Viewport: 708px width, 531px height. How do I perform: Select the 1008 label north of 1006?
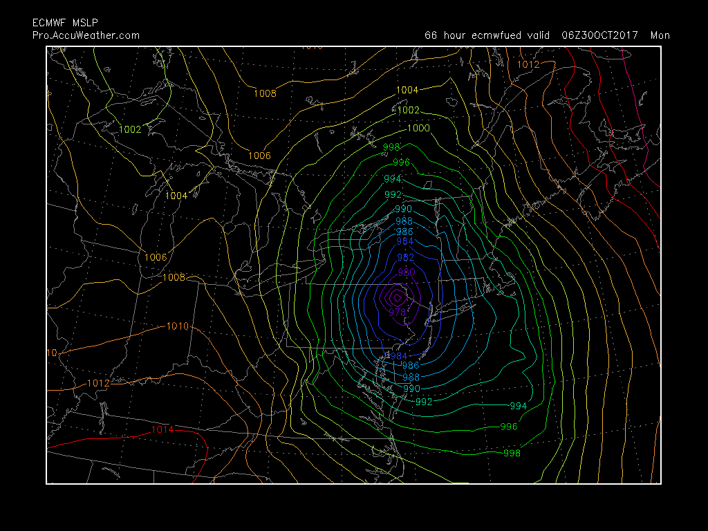tap(265, 93)
